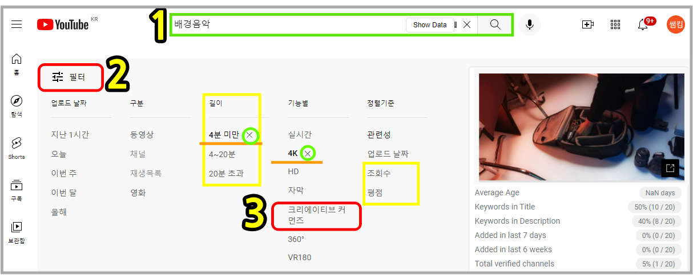
Task: Sort results by 조회수
Action: [379, 173]
